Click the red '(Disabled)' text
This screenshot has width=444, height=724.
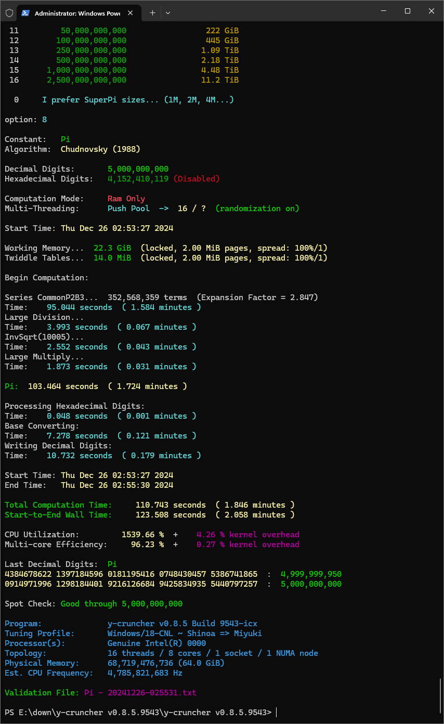197,179
